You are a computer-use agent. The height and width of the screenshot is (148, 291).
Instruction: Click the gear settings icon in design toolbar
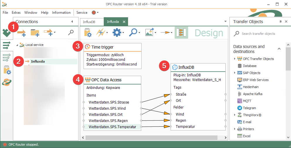tap(117, 32)
